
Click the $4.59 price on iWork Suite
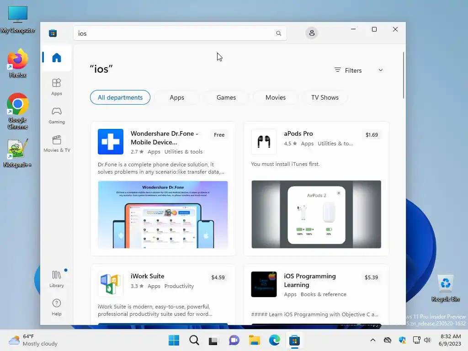point(218,277)
